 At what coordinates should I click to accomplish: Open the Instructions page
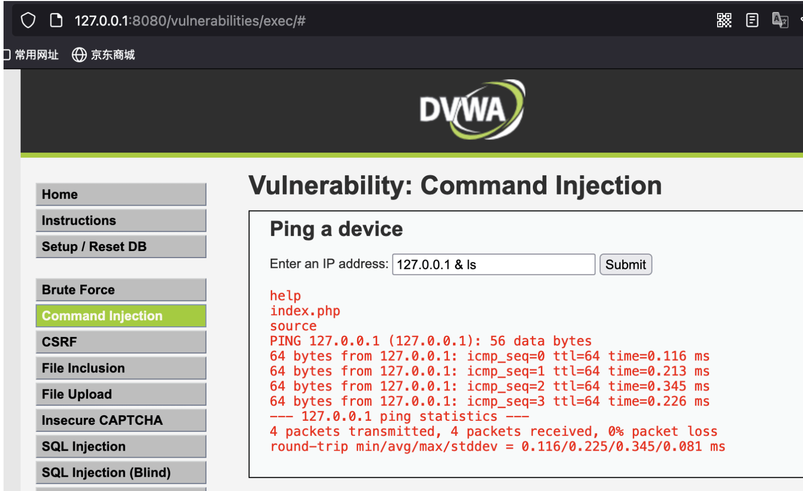121,221
